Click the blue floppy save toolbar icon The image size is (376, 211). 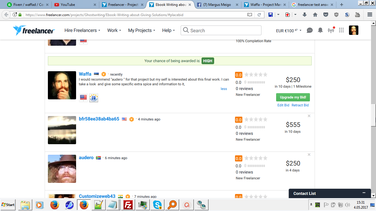pos(271,15)
